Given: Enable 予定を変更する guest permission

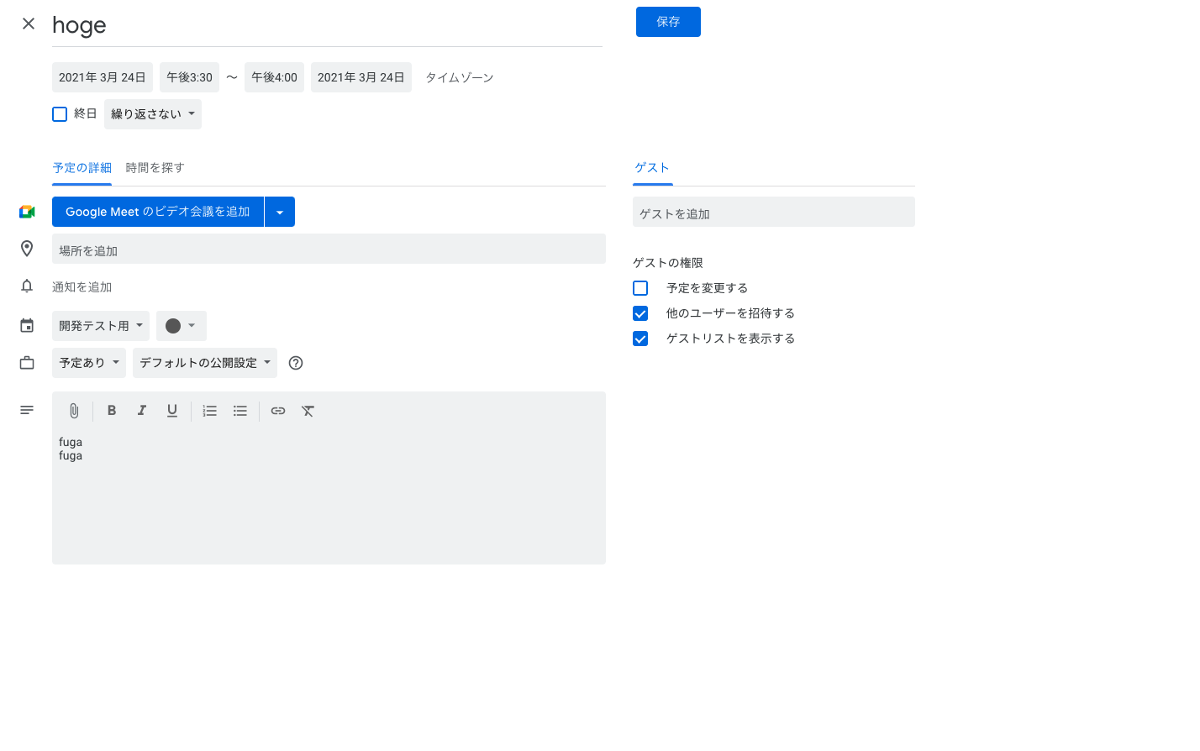Looking at the screenshot, I should point(640,288).
